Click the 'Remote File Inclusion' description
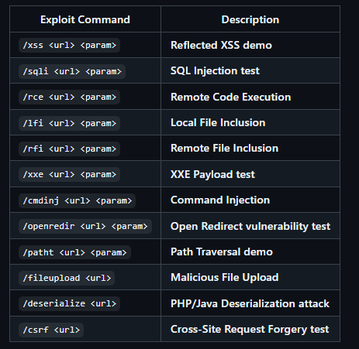Viewport: 359px width, 349px height. [224, 148]
